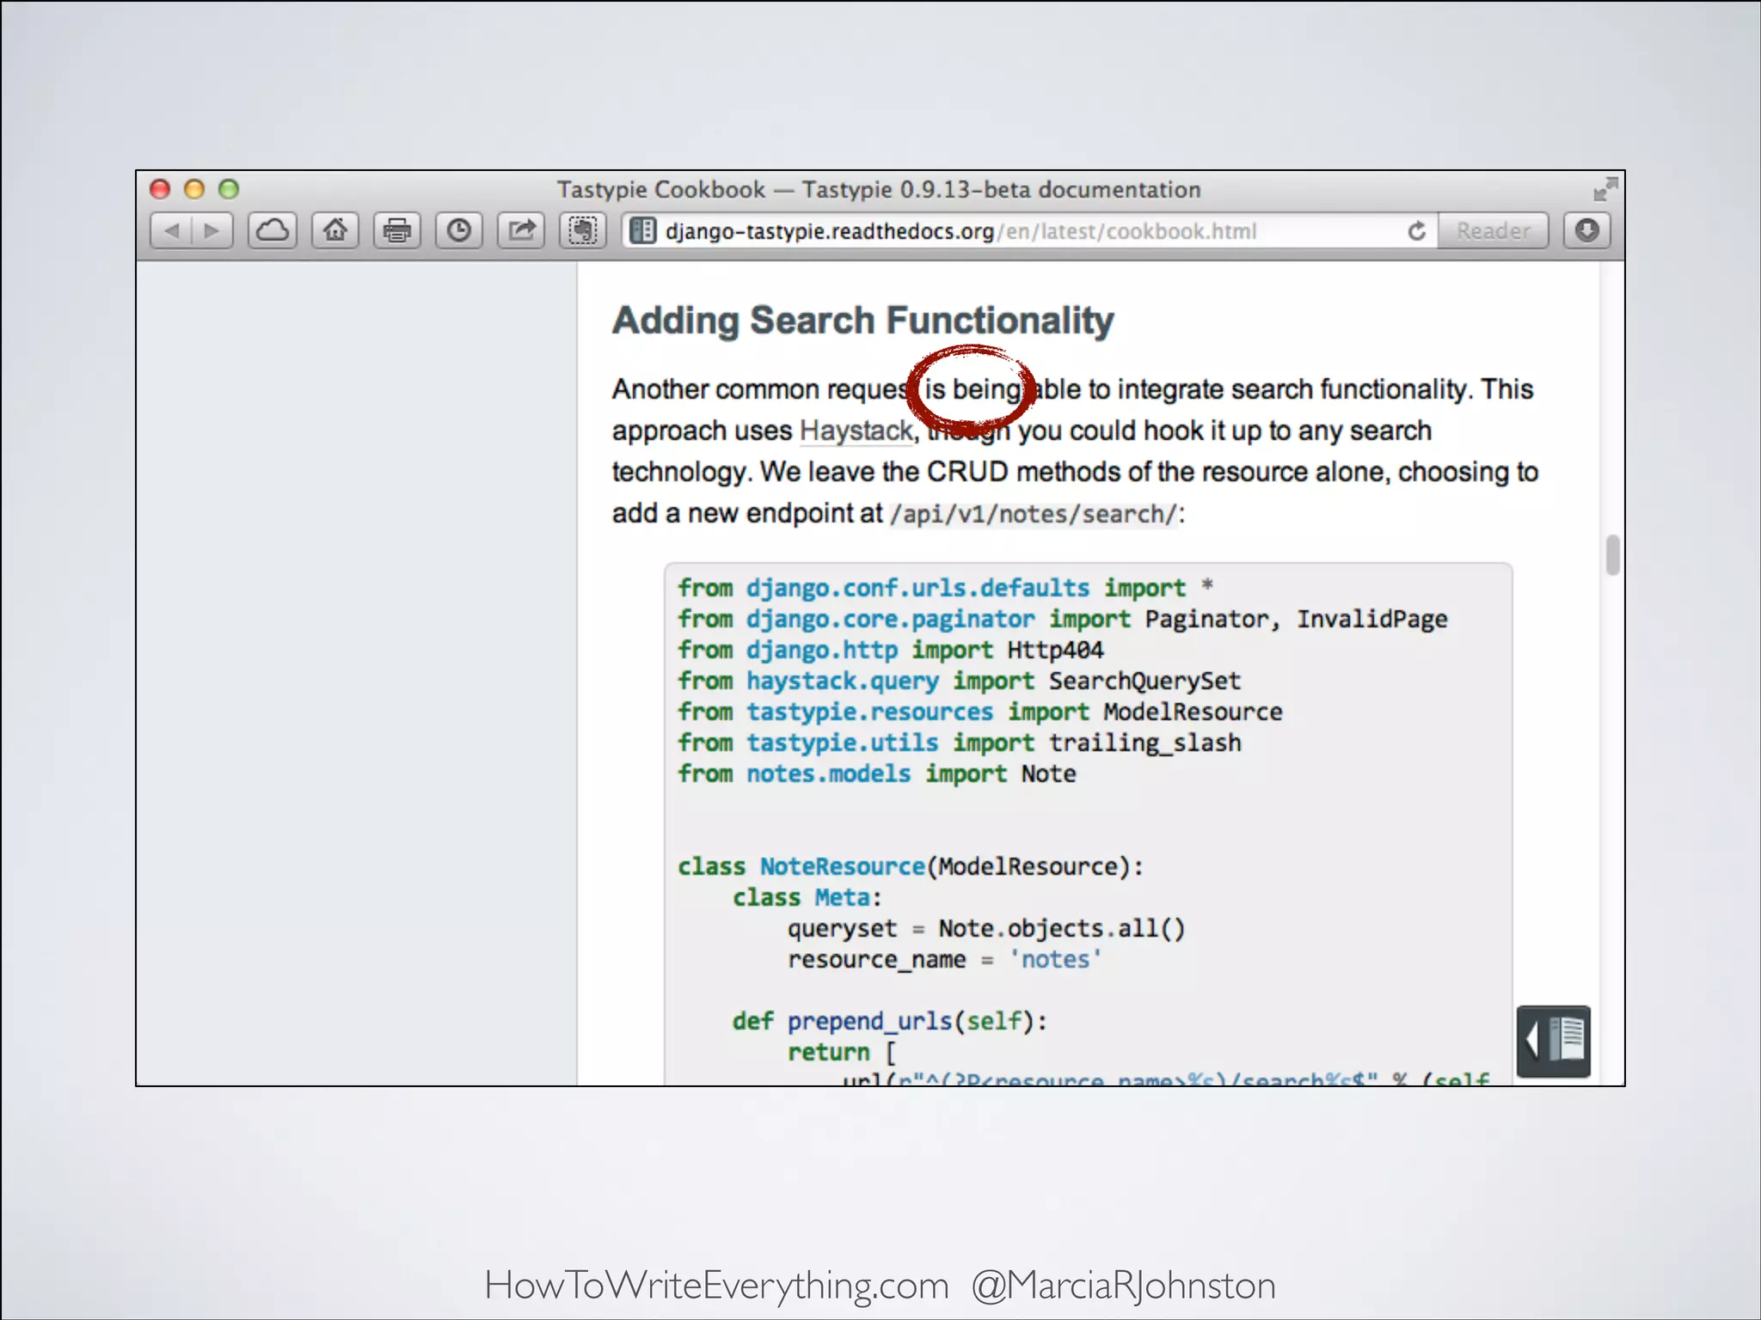Show Downloads with the arrow icon
Viewport: 1761px width, 1320px height.
(1586, 231)
